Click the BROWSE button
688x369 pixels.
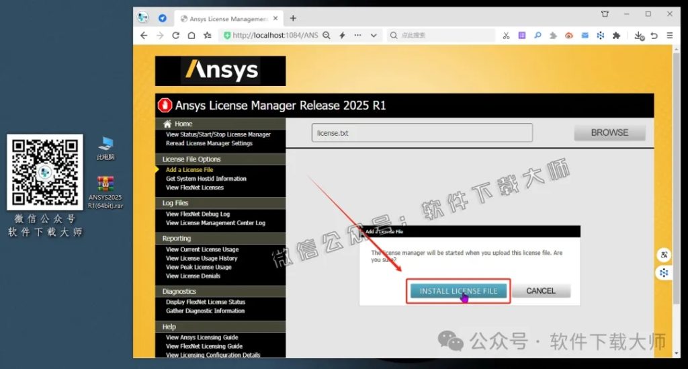pyautogui.click(x=609, y=132)
